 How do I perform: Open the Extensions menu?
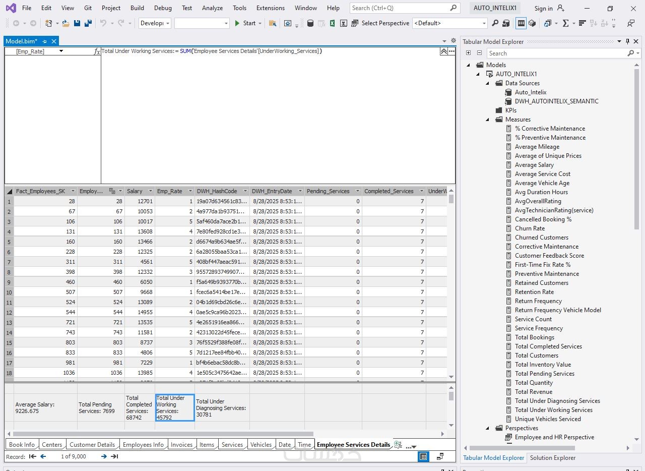tap(270, 8)
